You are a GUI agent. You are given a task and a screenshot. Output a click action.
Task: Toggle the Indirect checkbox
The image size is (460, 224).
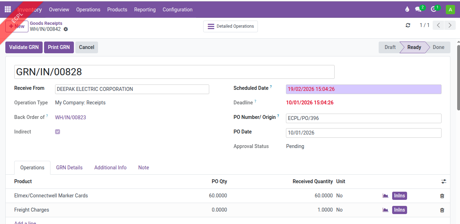coord(58,132)
